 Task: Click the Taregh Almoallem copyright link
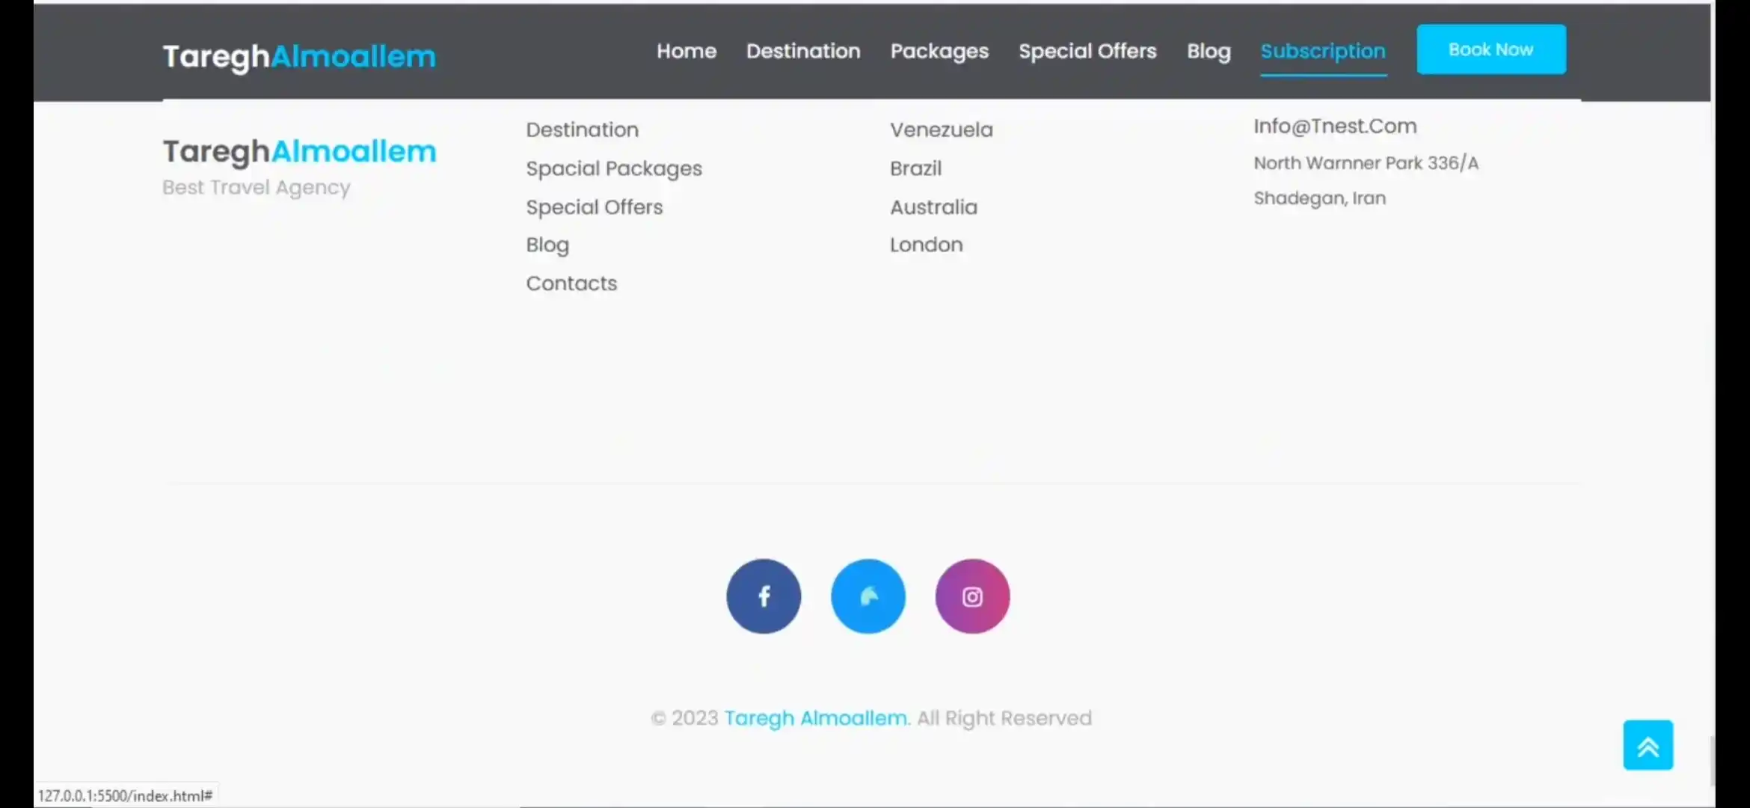click(x=816, y=718)
